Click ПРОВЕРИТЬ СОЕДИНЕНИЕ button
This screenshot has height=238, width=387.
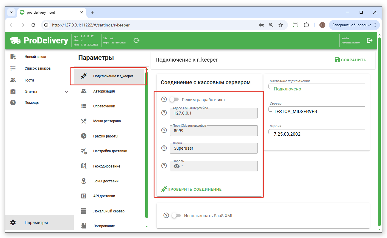pos(191,189)
